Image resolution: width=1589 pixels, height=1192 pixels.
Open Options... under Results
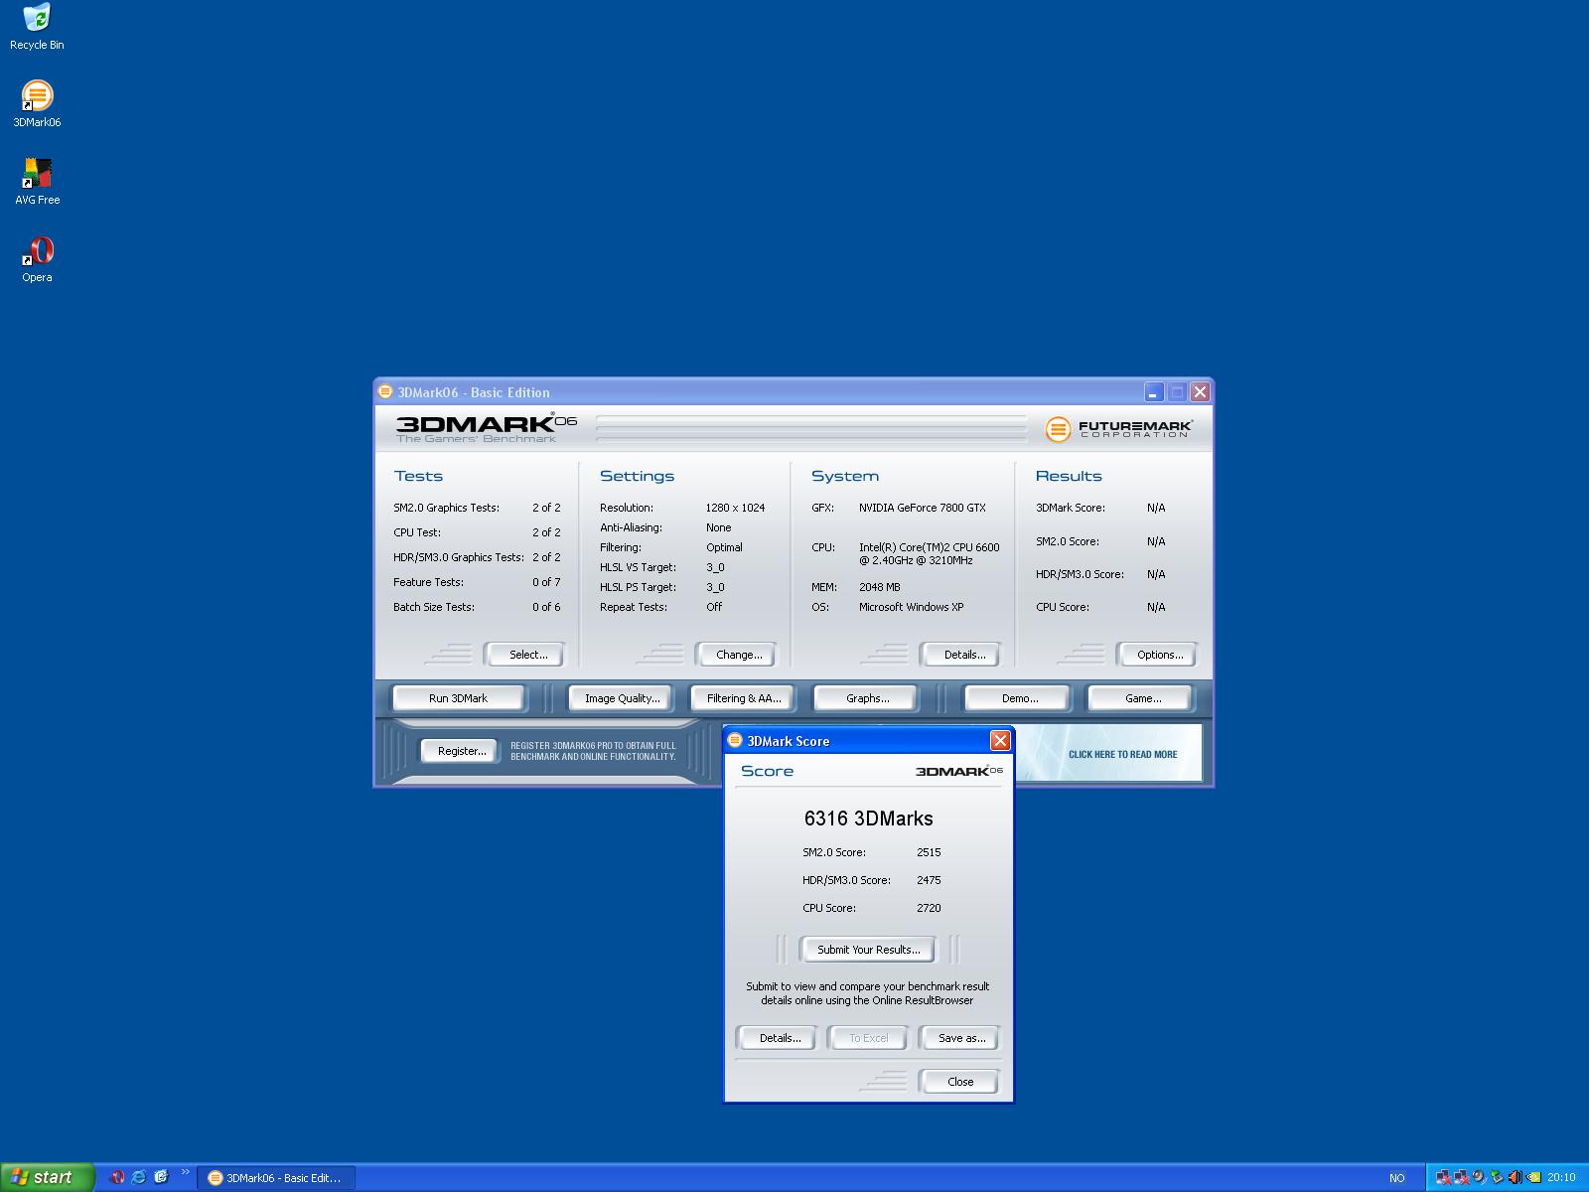pos(1156,655)
